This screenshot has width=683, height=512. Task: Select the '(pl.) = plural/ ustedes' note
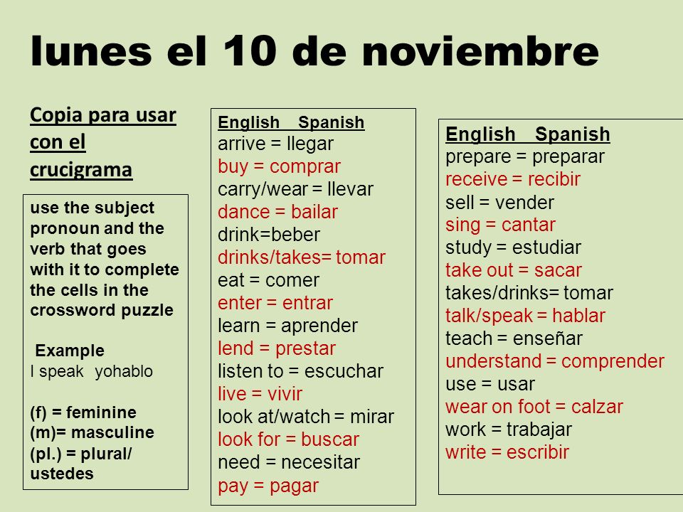pyautogui.click(x=80, y=463)
